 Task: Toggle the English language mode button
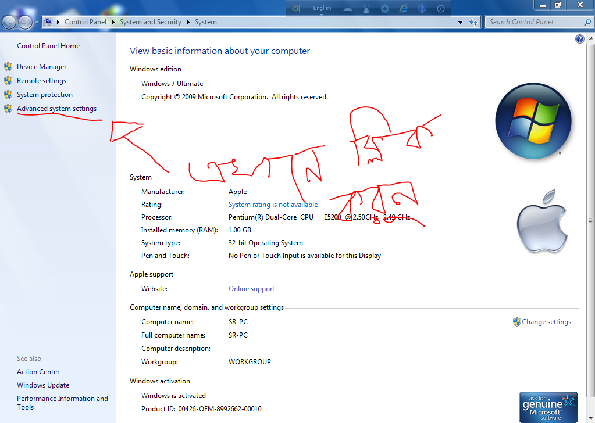(x=322, y=8)
